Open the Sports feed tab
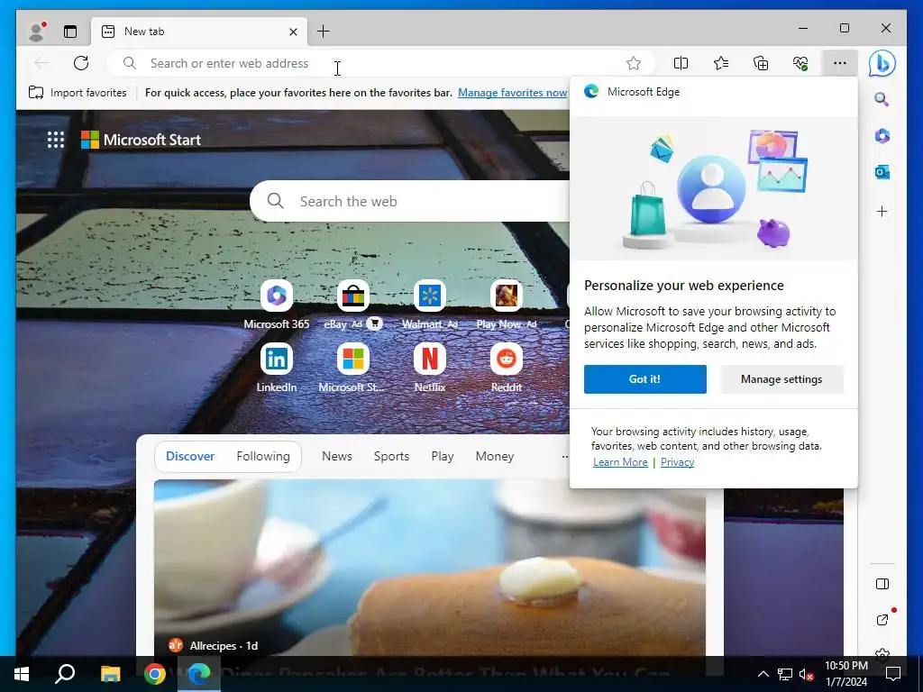Screen dimensions: 923x692 (x=391, y=456)
